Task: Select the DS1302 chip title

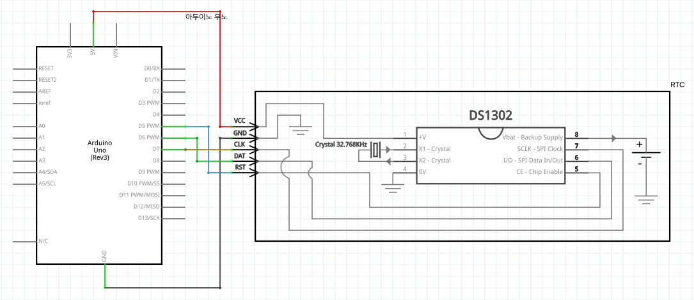Action: (x=491, y=116)
